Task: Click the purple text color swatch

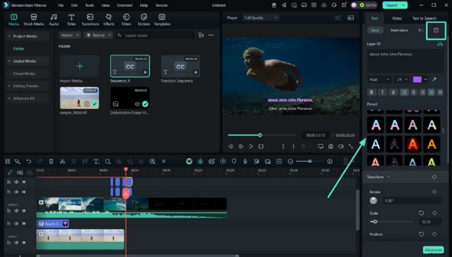Action: (x=418, y=79)
